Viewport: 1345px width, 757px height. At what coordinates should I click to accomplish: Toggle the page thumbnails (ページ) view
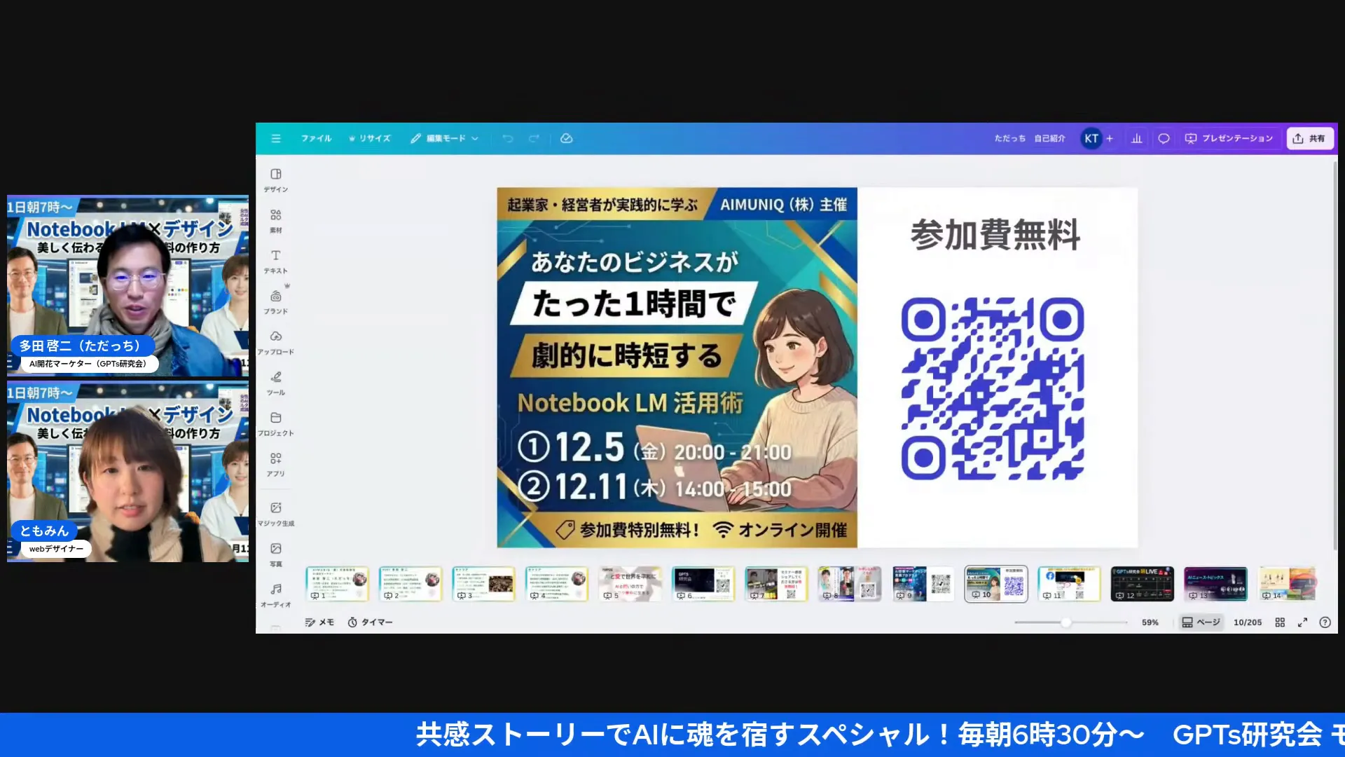(x=1201, y=622)
